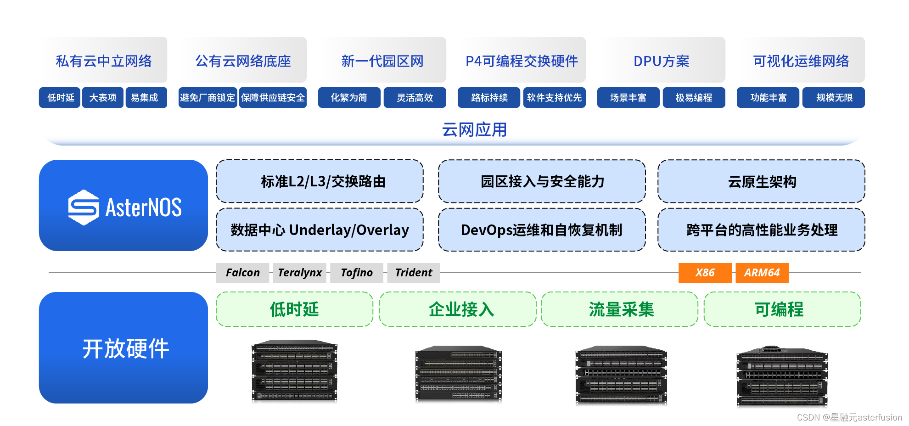Click the Trident chip label
Image resolution: width=909 pixels, height=426 pixels.
point(414,273)
